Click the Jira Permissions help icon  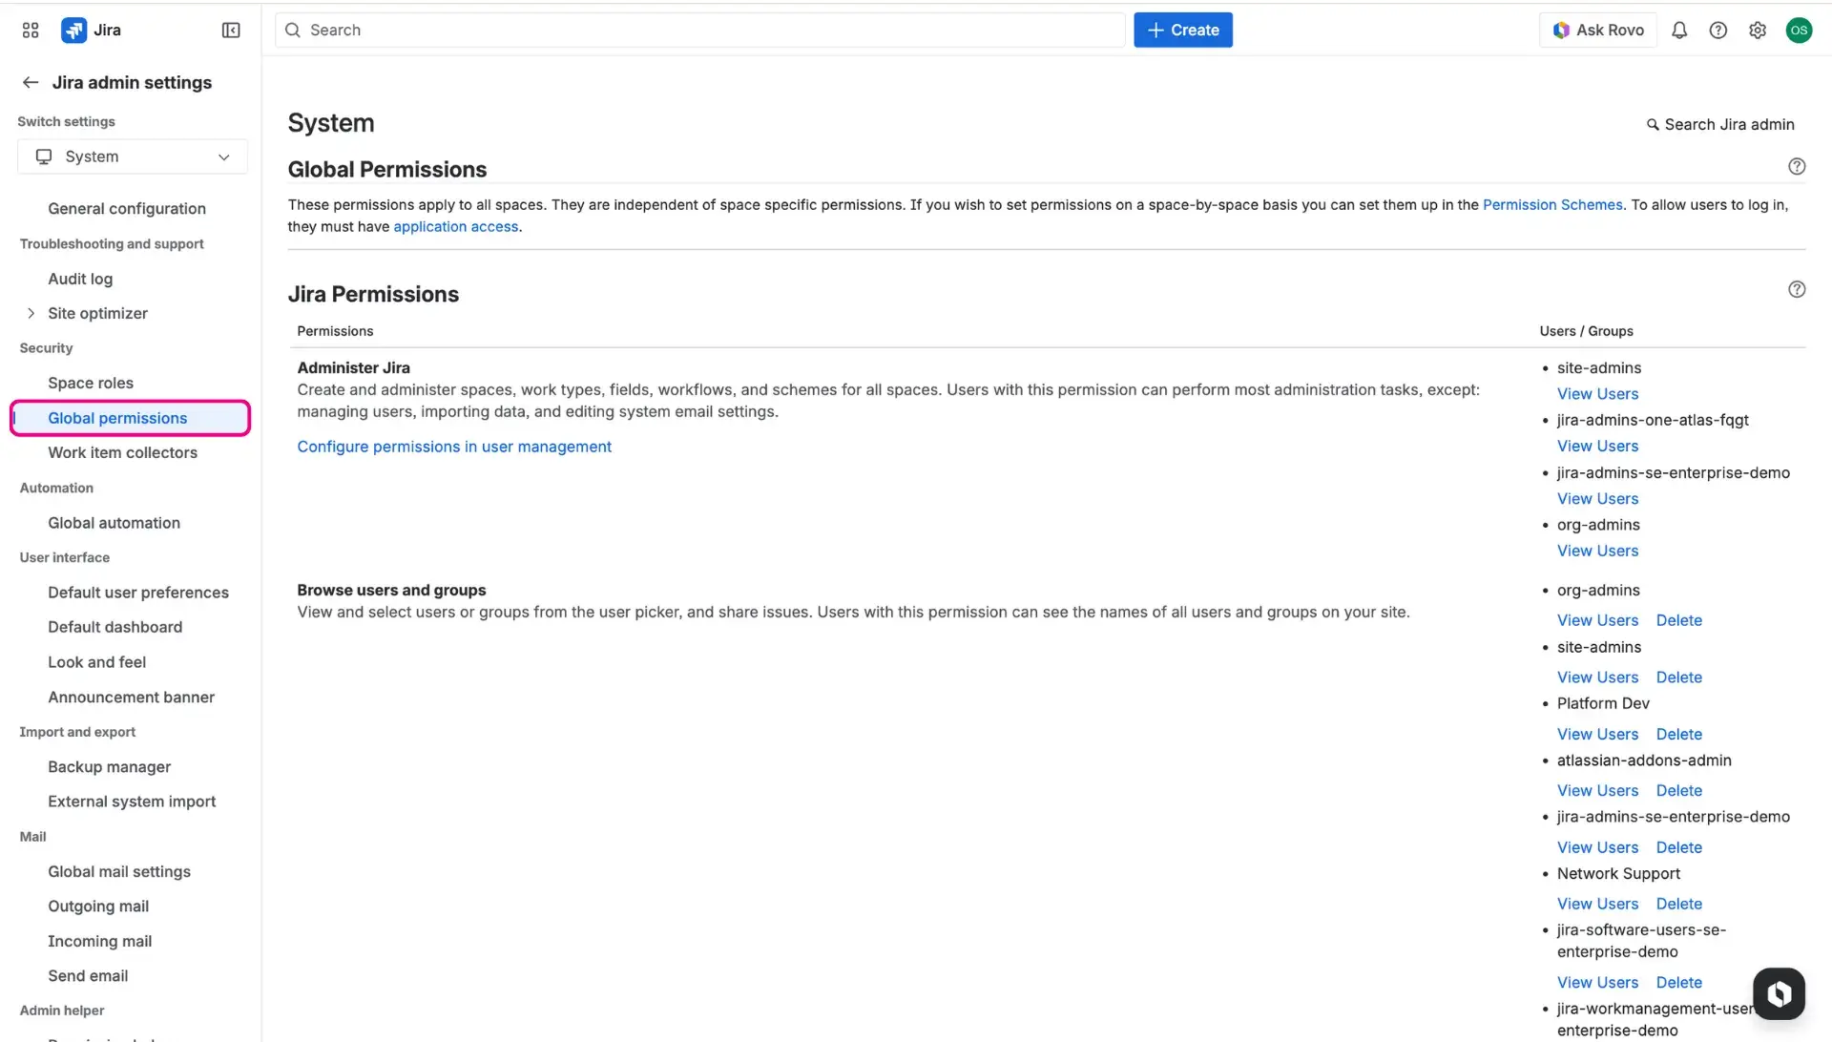(1798, 288)
